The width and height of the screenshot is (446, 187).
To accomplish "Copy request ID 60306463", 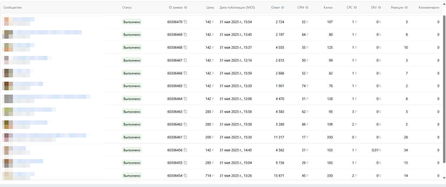I will [185, 112].
